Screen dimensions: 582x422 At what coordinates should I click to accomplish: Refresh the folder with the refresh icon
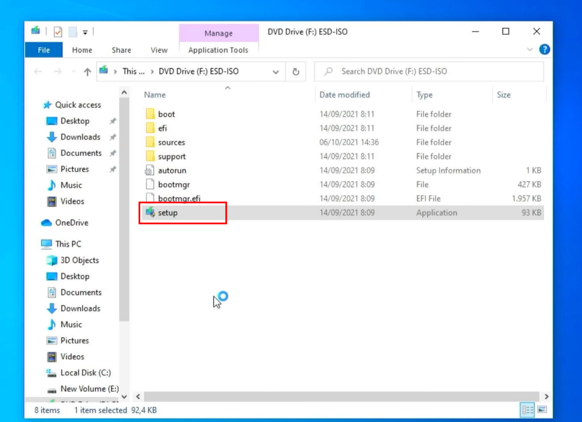(x=296, y=72)
